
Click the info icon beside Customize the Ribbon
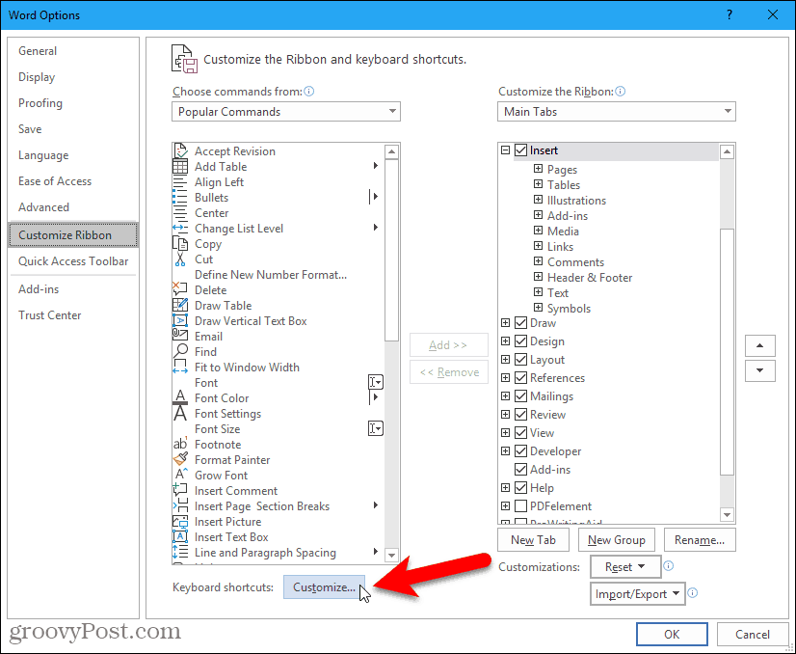coord(620,92)
